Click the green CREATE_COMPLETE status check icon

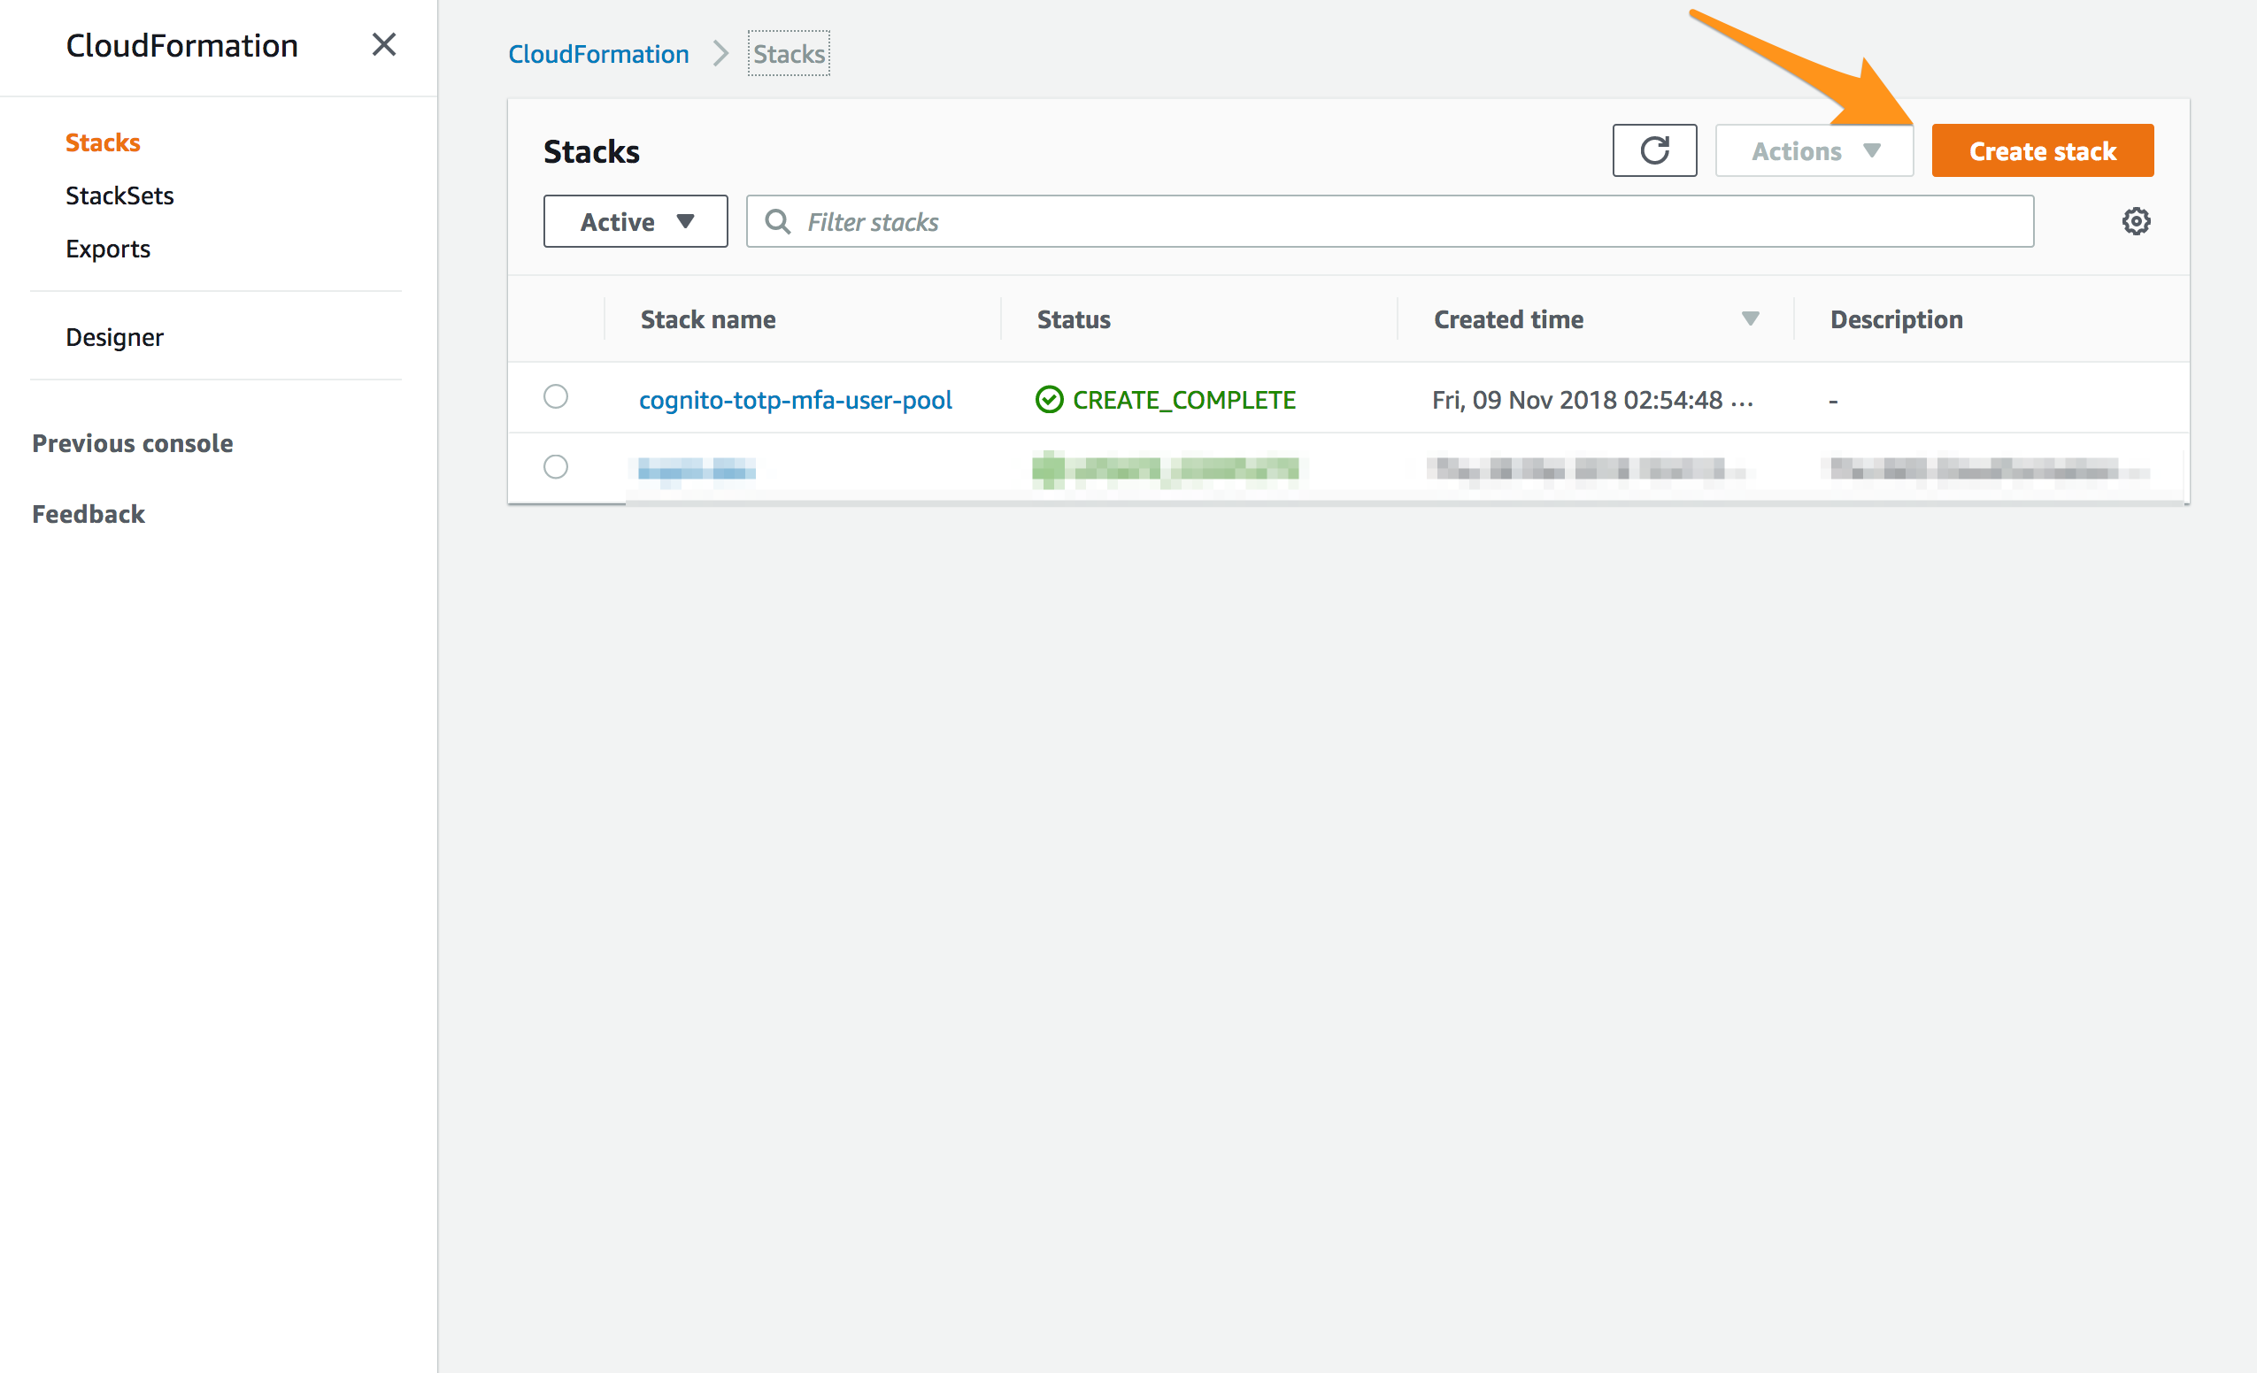(1049, 400)
